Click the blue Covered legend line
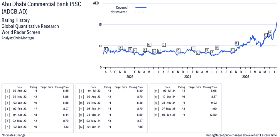The image size is (280, 137). tap(141, 8)
